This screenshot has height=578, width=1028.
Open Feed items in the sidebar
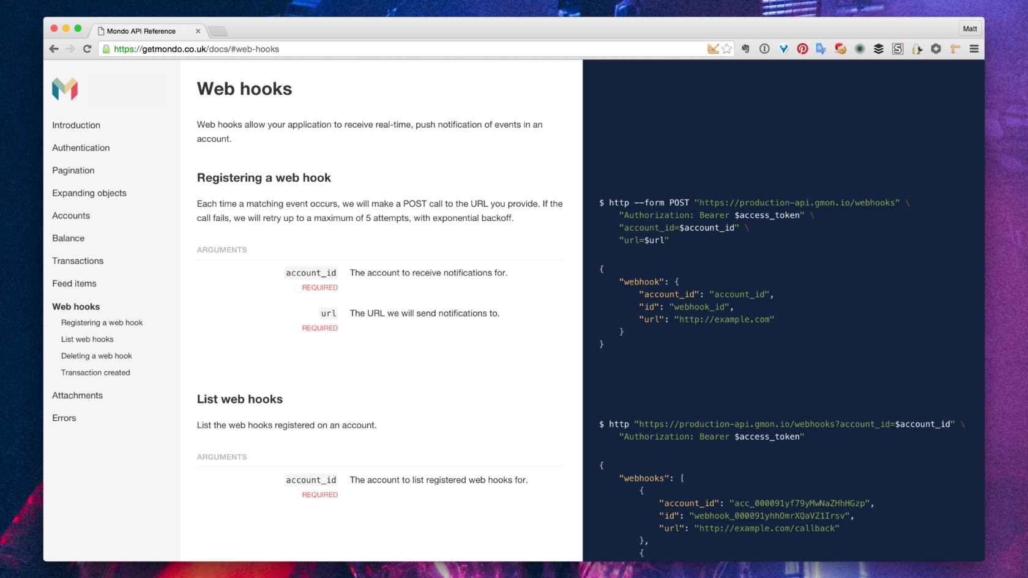click(x=74, y=284)
